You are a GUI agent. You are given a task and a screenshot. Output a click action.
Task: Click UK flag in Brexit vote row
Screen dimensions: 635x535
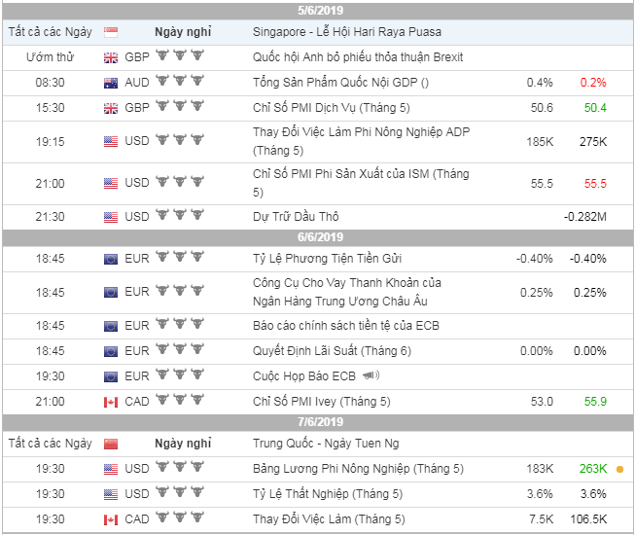click(x=111, y=57)
